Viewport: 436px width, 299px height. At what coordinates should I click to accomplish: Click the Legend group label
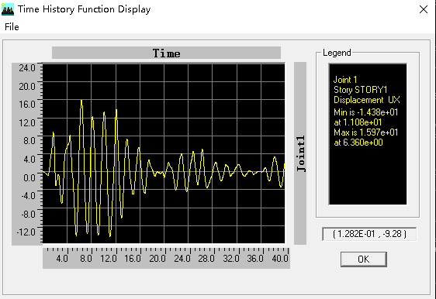click(x=337, y=53)
